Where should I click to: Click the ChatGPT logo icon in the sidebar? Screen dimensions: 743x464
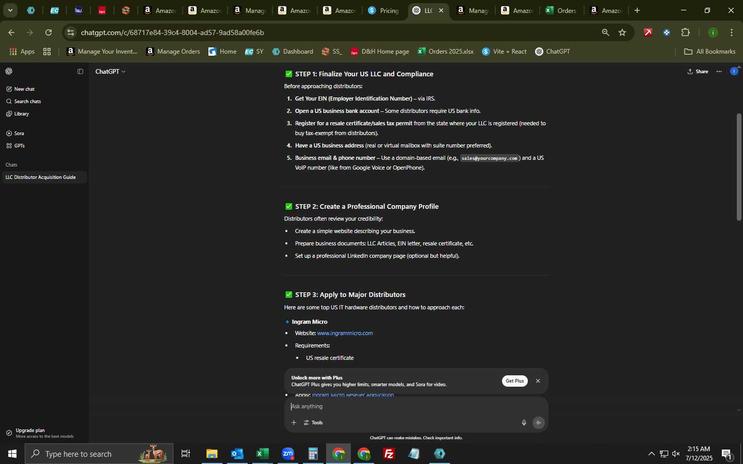click(9, 72)
